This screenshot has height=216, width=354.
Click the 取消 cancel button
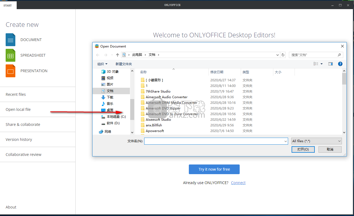pyautogui.click(x=330, y=149)
